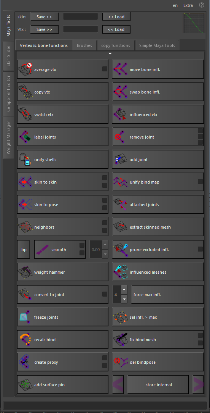The height and width of the screenshot is (413, 210).
Task: Toggle the unify bind map checkbox
Action: pyautogui.click(x=200, y=181)
